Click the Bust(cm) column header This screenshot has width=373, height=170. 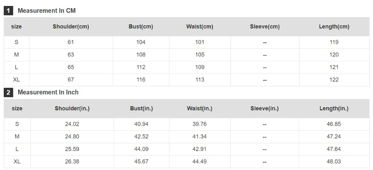coord(141,26)
